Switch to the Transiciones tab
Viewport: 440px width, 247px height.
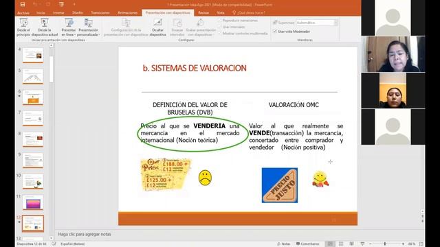click(x=100, y=12)
